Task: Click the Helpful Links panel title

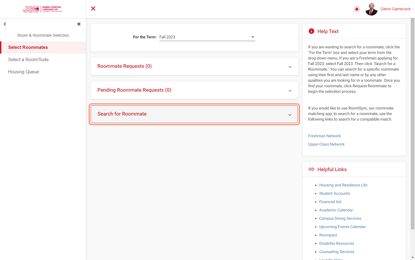Action: (x=332, y=169)
